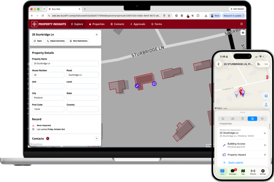Select the info tab in phone segment bar

pyautogui.click(x=223, y=119)
